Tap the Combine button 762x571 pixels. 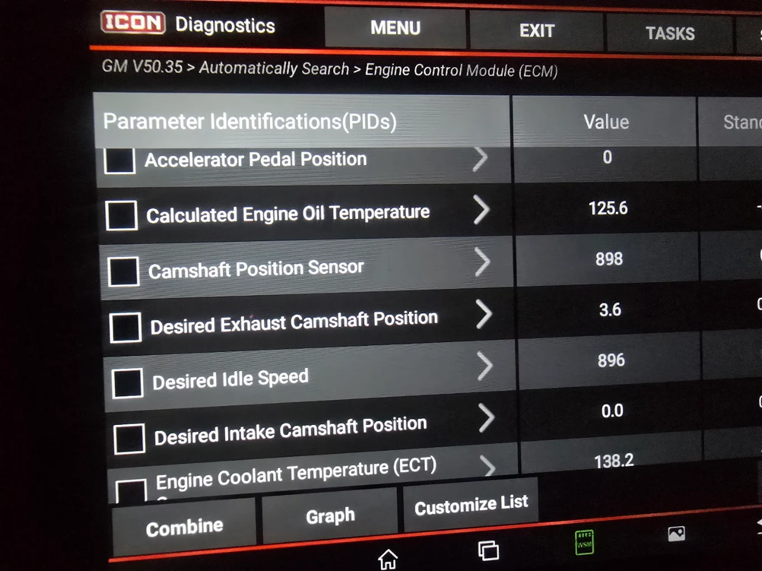pos(184,527)
